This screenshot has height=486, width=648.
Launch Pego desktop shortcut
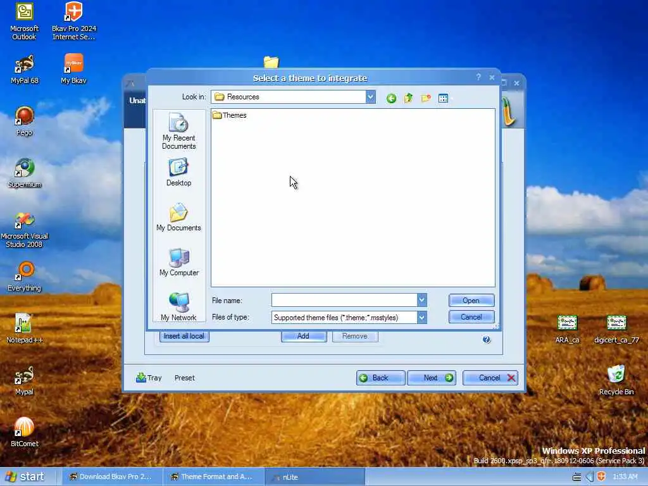[25, 121]
